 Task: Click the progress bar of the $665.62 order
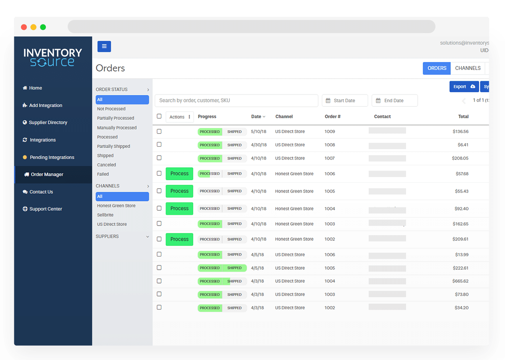point(222,281)
